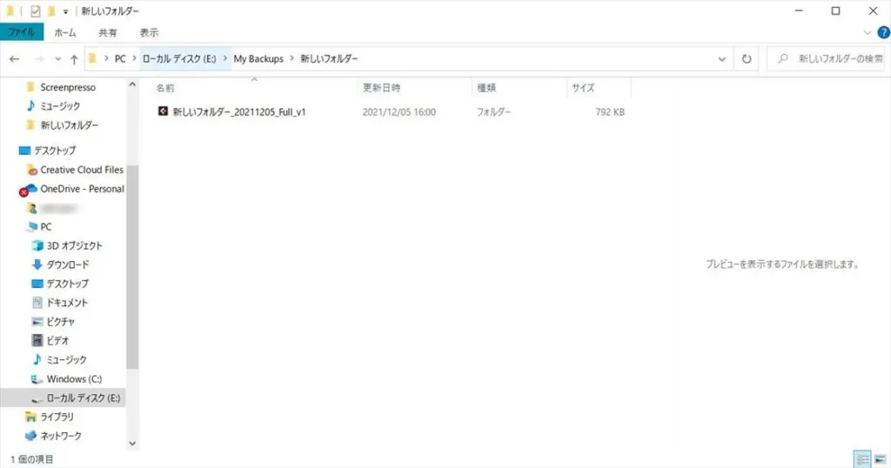The width and height of the screenshot is (891, 468).
Task: Sort by サイズ column header
Action: (x=583, y=88)
